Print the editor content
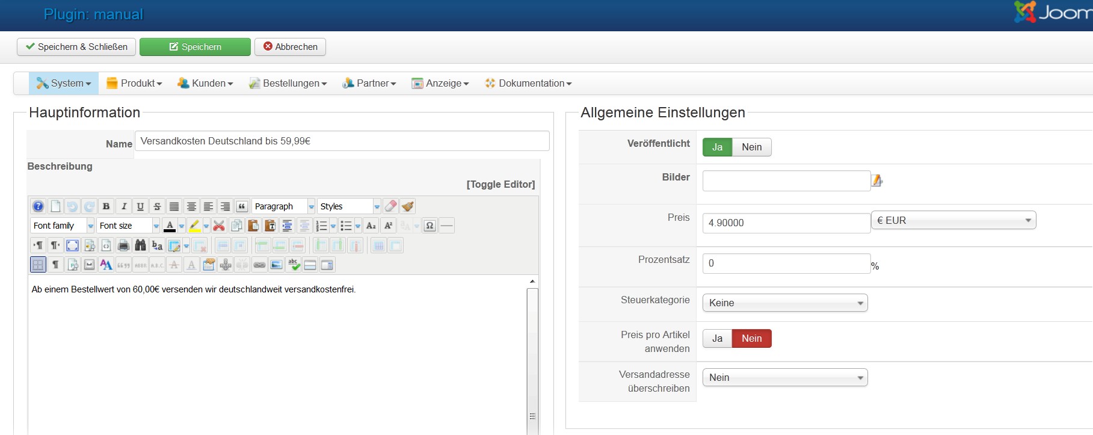 pos(123,245)
